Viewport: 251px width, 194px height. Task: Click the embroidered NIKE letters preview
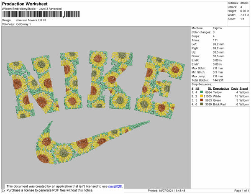[x=96, y=85]
